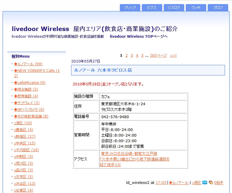
Task: Open category □中野区 (3)
Action: [x=23, y=157]
